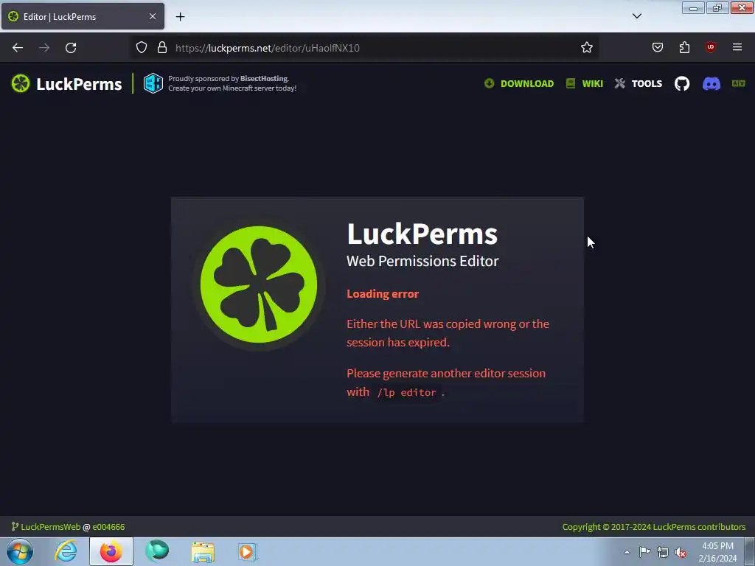This screenshot has height=566, width=755.
Task: Click the LuckPerms clover logo in header
Action: [x=21, y=83]
